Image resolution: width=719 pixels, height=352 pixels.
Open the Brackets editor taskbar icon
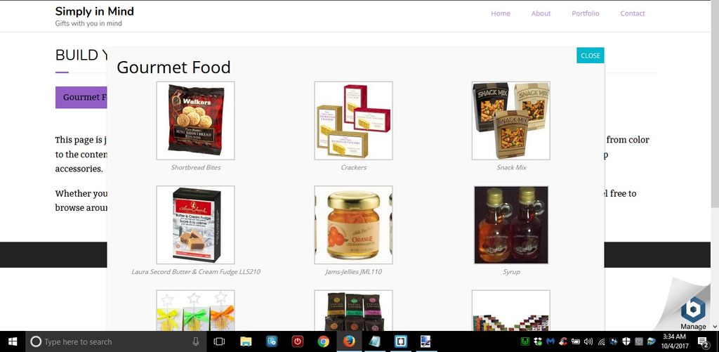coord(401,341)
